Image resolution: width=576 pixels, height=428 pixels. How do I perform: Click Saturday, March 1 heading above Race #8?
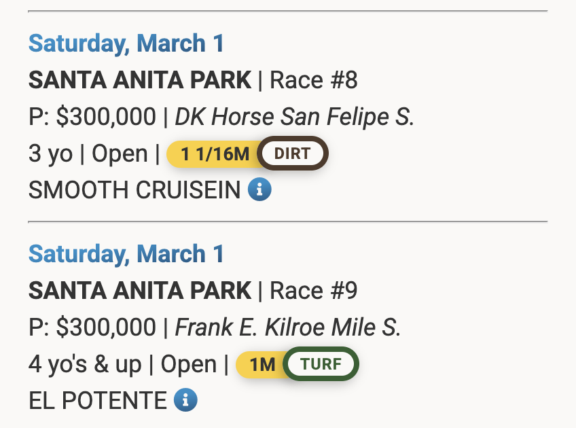tap(126, 43)
